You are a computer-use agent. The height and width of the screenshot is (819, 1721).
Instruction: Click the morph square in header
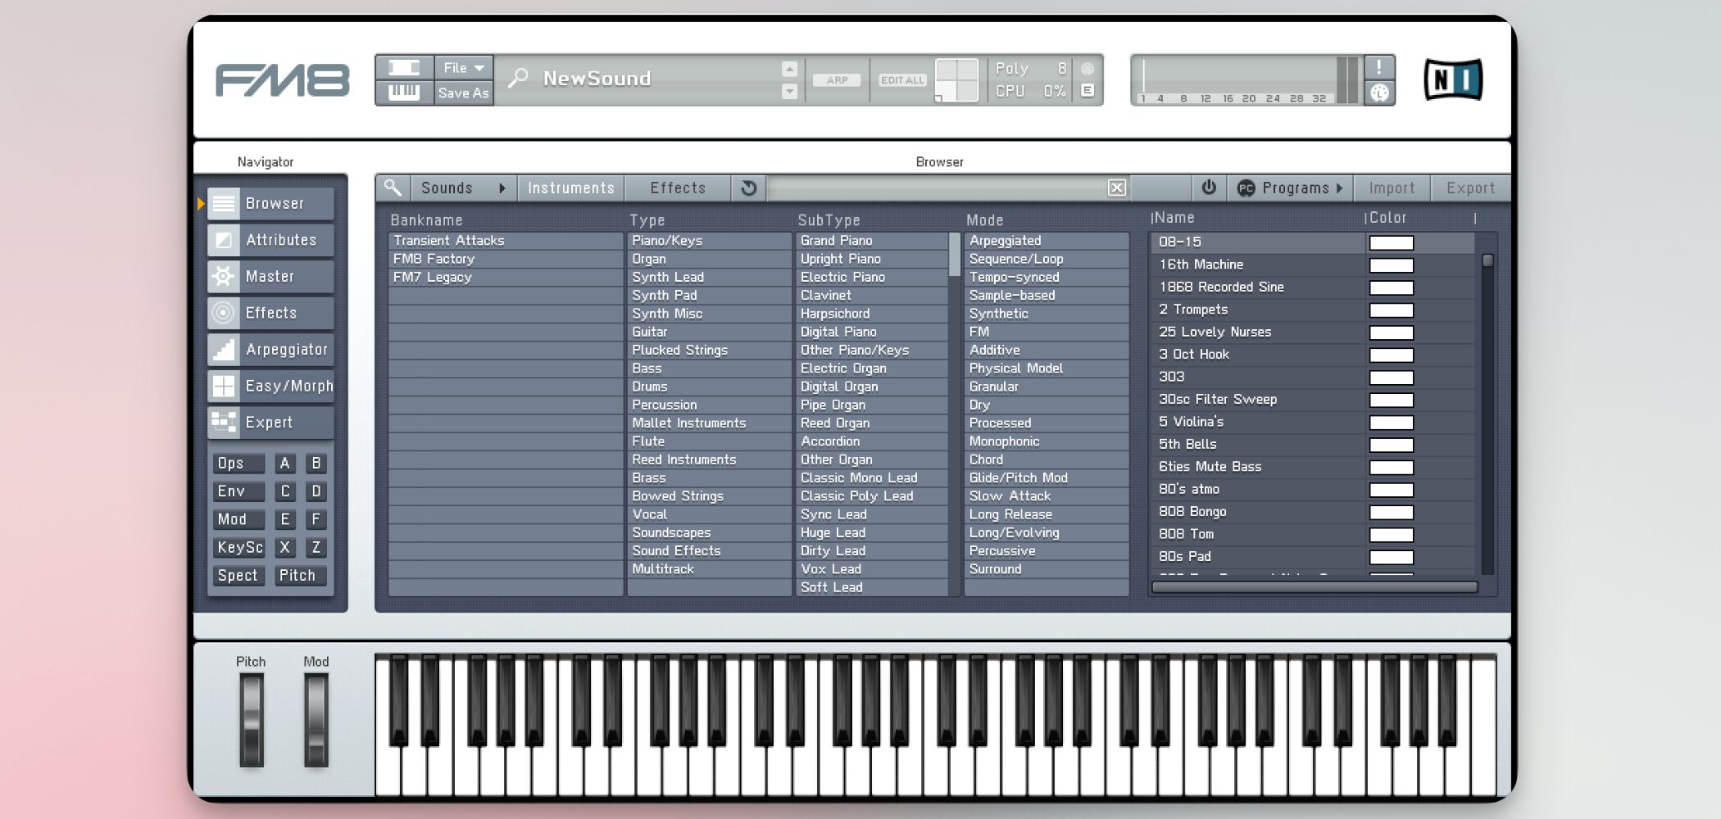click(957, 79)
